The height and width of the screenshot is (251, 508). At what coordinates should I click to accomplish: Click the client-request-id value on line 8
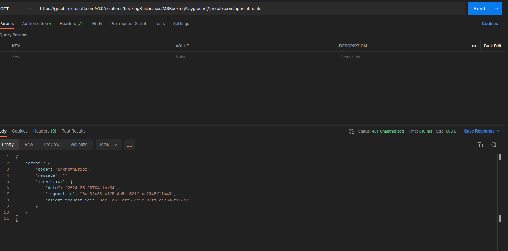tap(144, 200)
